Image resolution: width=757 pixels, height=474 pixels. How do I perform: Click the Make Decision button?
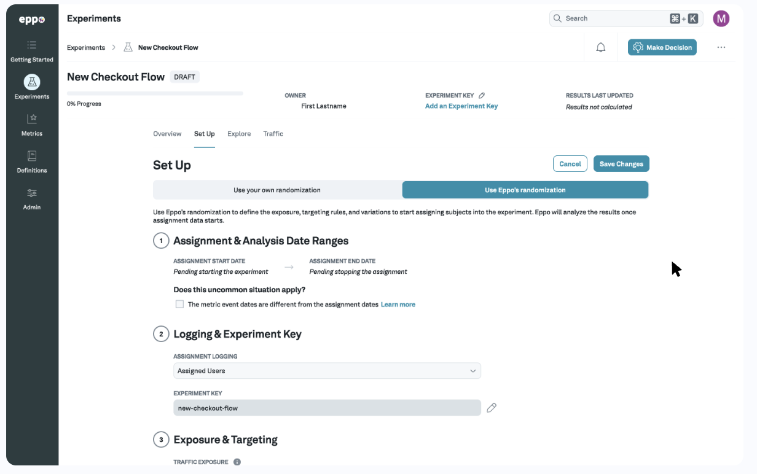pos(662,47)
